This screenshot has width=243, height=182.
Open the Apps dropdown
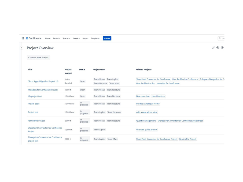[85, 38]
